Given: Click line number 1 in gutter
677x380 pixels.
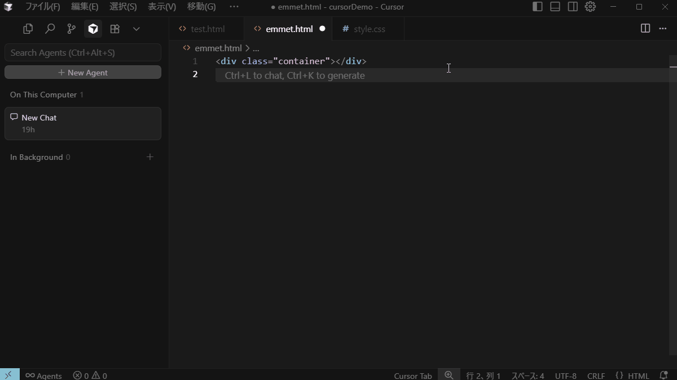Looking at the screenshot, I should pos(195,61).
